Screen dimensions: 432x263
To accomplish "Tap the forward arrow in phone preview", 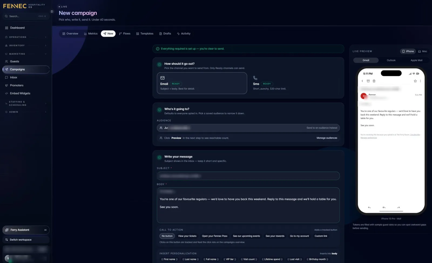I will [399, 207].
